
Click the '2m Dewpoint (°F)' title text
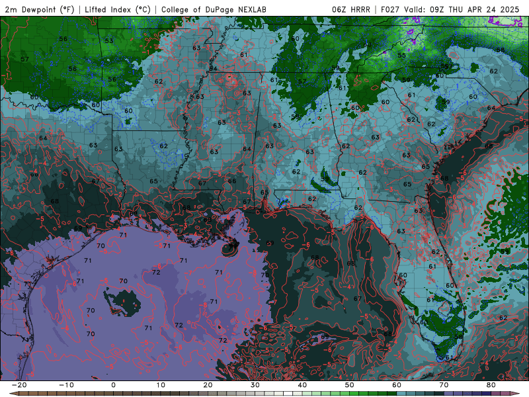pyautogui.click(x=40, y=9)
